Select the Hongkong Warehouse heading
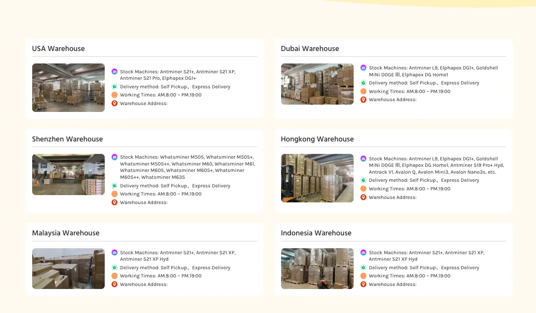The height and width of the screenshot is (313, 536). click(x=317, y=139)
